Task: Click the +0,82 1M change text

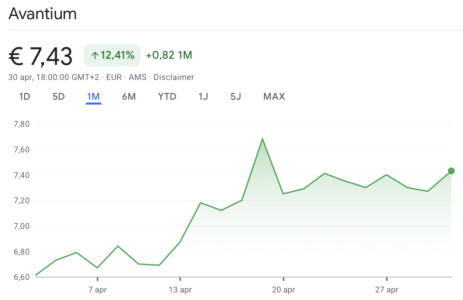Action: 169,55
